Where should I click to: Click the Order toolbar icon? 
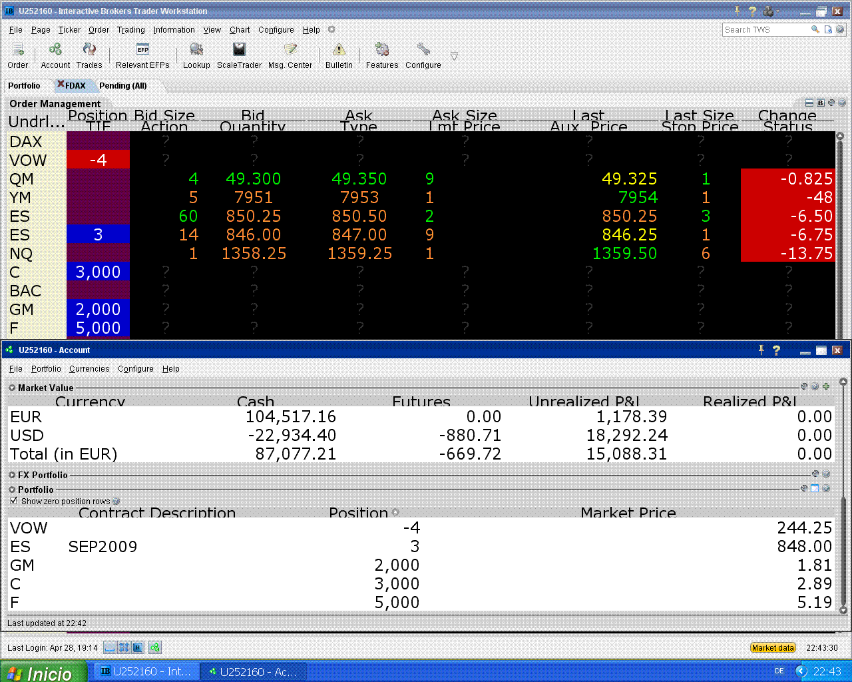click(18, 51)
